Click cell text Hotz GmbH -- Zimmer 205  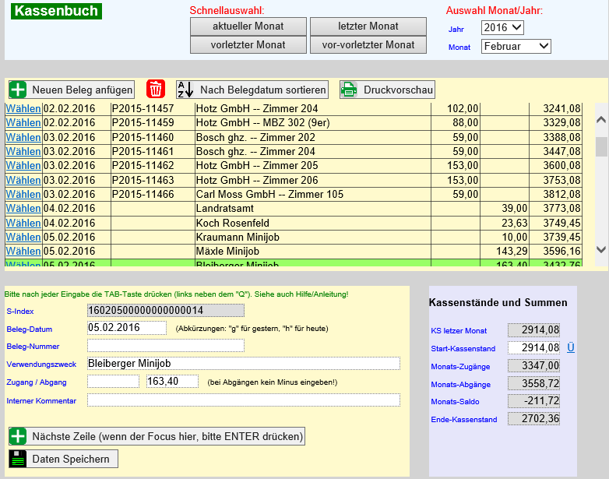(x=257, y=165)
